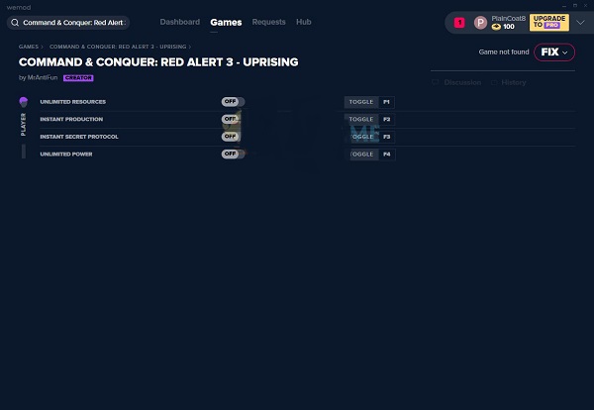Click the Unlimited Resources label
594x410 pixels.
point(72,102)
